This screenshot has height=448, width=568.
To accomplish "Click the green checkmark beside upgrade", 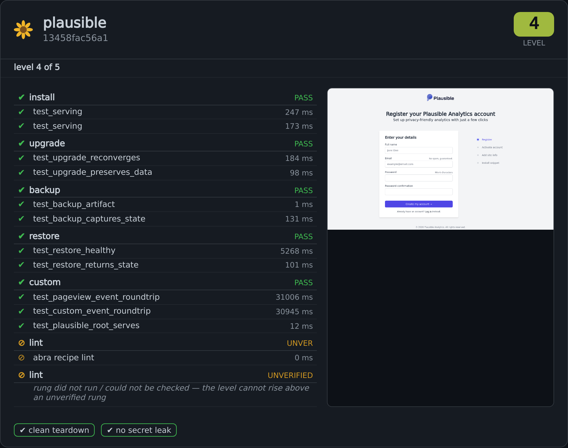I will [x=21, y=143].
